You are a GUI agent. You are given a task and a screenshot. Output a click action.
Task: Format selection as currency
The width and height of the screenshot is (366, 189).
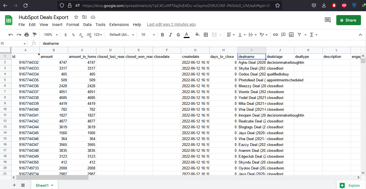tap(65, 35)
